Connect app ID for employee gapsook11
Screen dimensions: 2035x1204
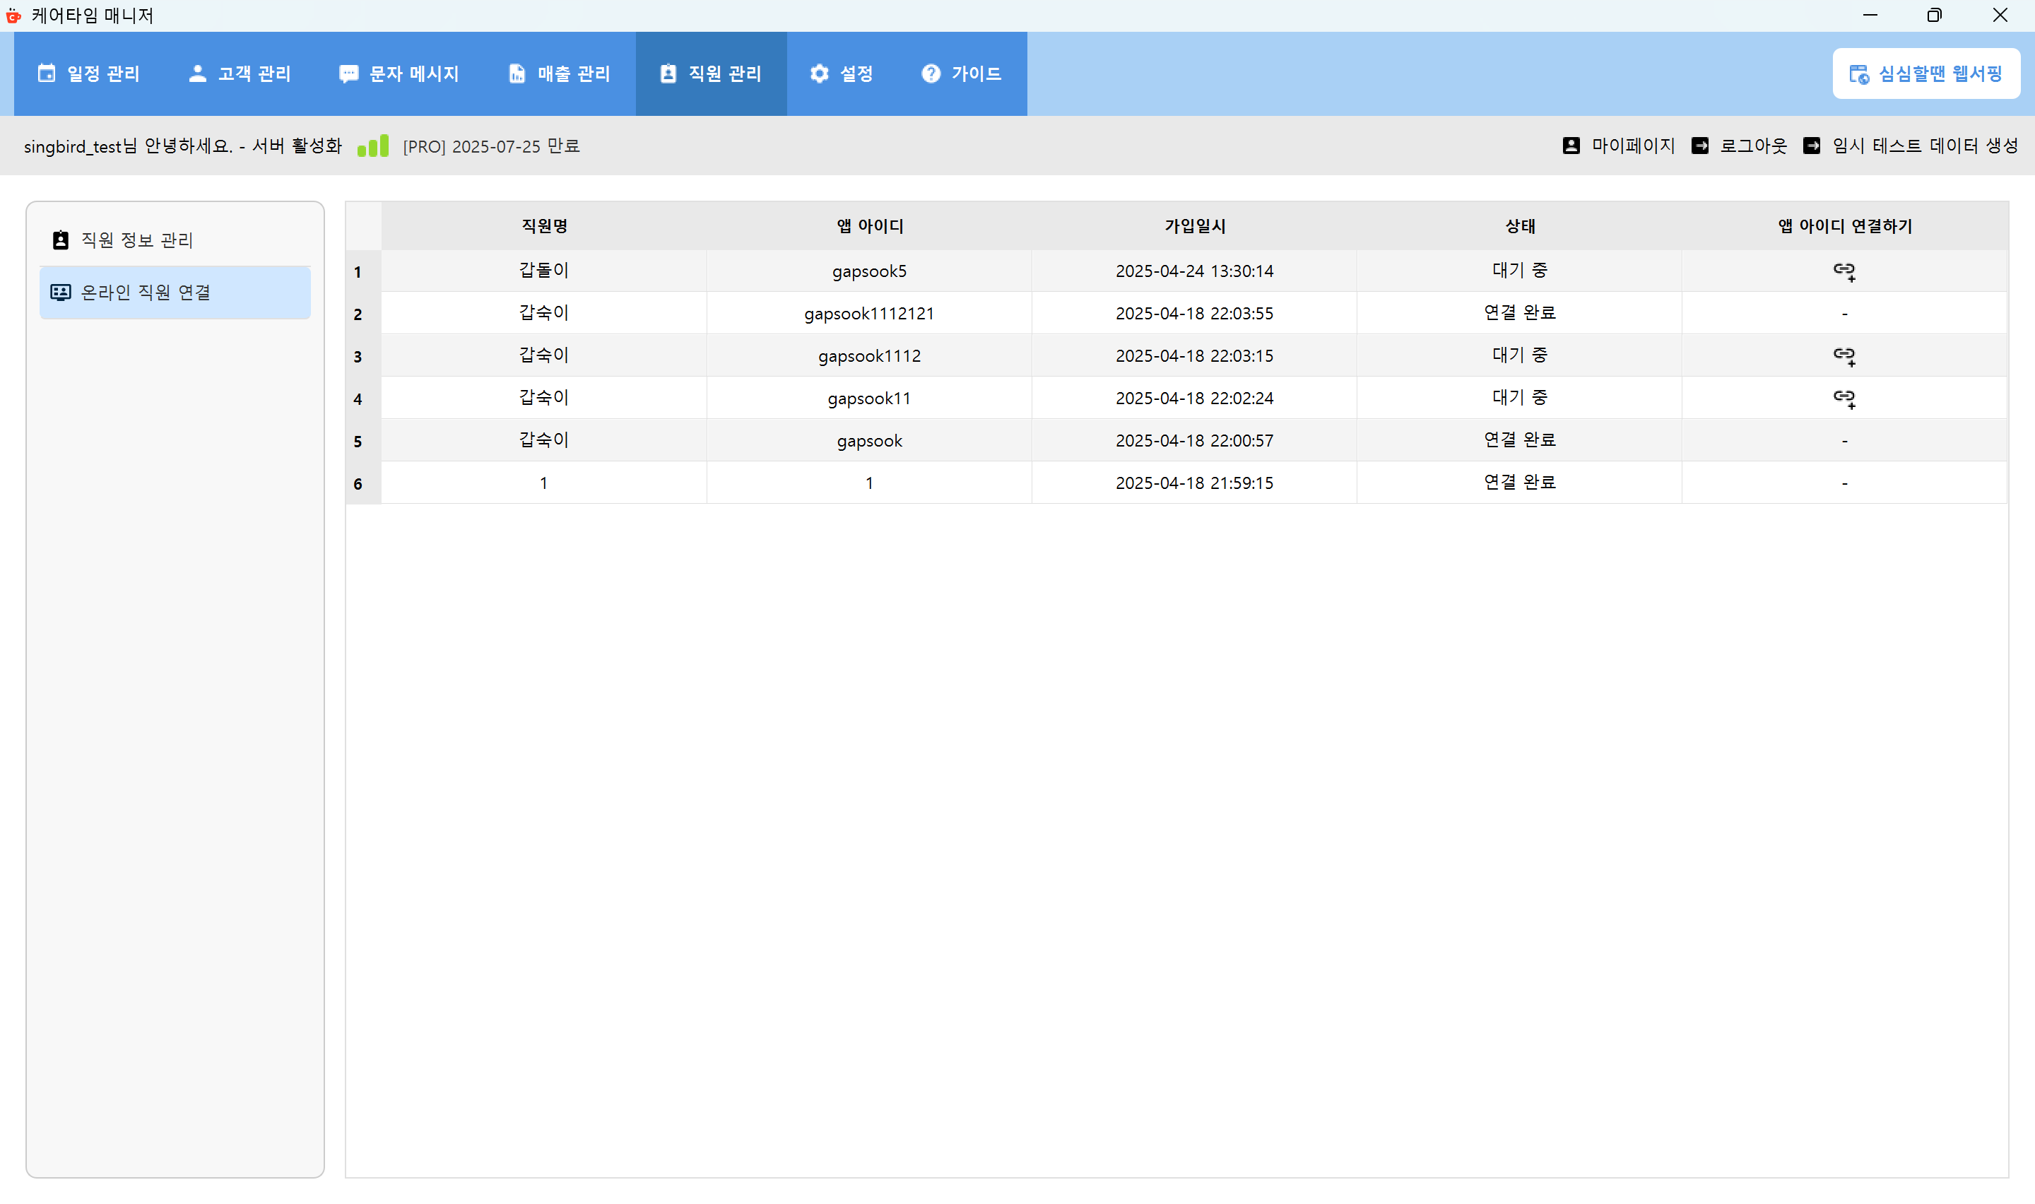[x=1844, y=398]
